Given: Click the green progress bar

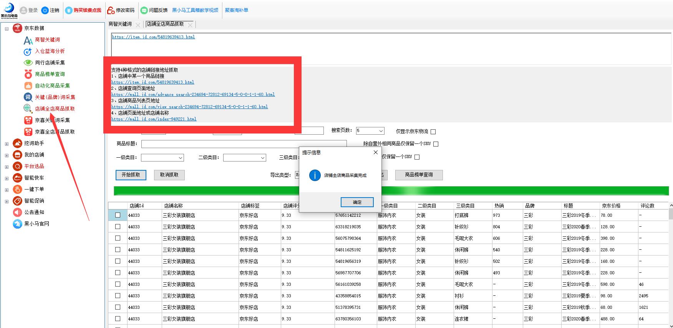Looking at the screenshot, I should [391, 191].
